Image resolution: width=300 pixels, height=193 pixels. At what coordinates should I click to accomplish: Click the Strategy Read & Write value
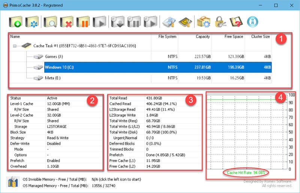click(58, 138)
